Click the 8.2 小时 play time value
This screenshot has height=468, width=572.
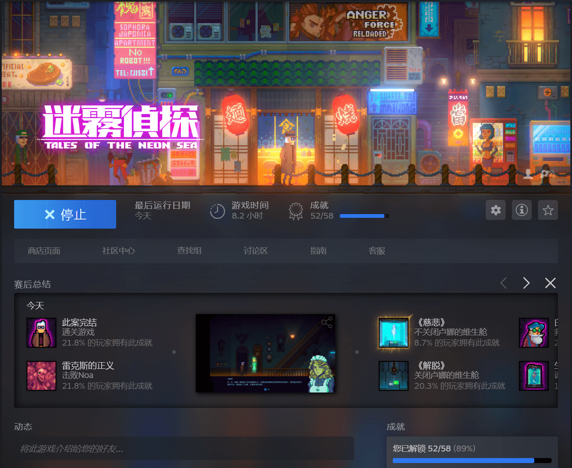[247, 216]
